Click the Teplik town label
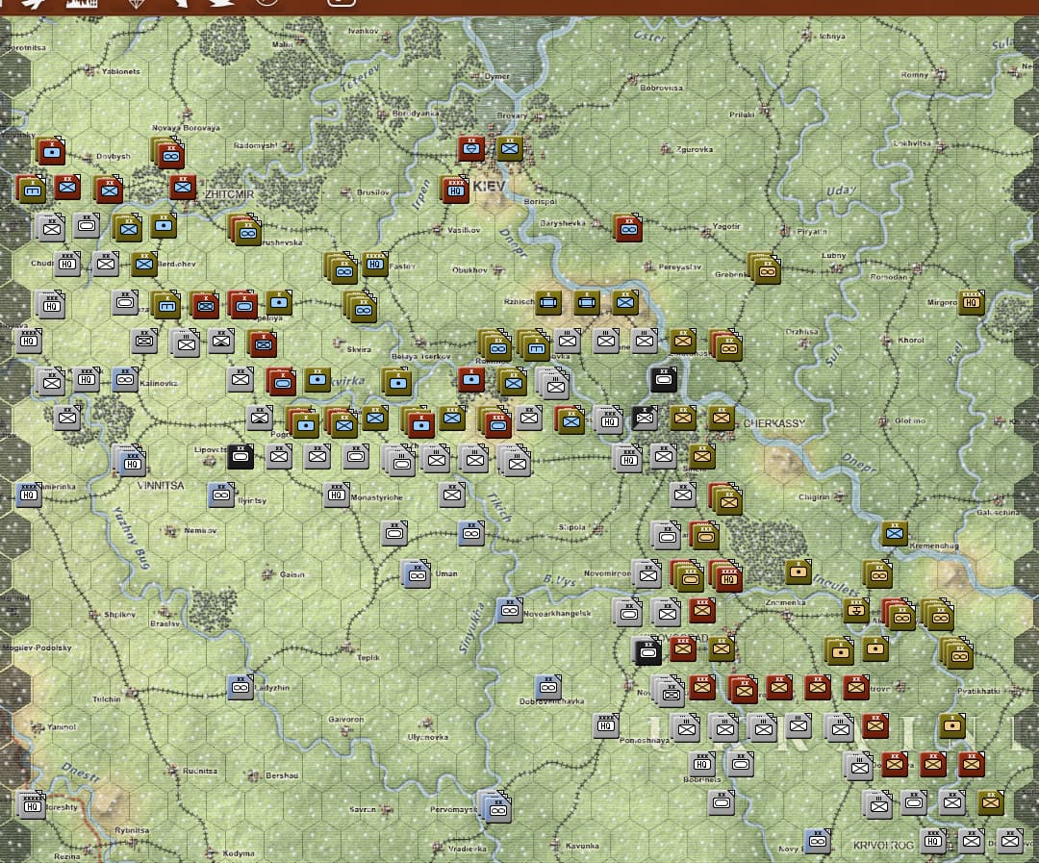 click(x=368, y=657)
